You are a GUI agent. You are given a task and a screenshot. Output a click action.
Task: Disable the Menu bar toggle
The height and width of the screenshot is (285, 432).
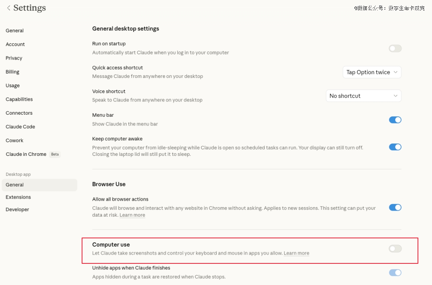point(395,120)
